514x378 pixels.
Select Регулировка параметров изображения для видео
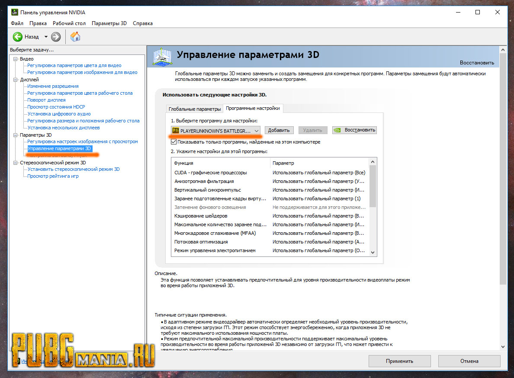pos(82,72)
